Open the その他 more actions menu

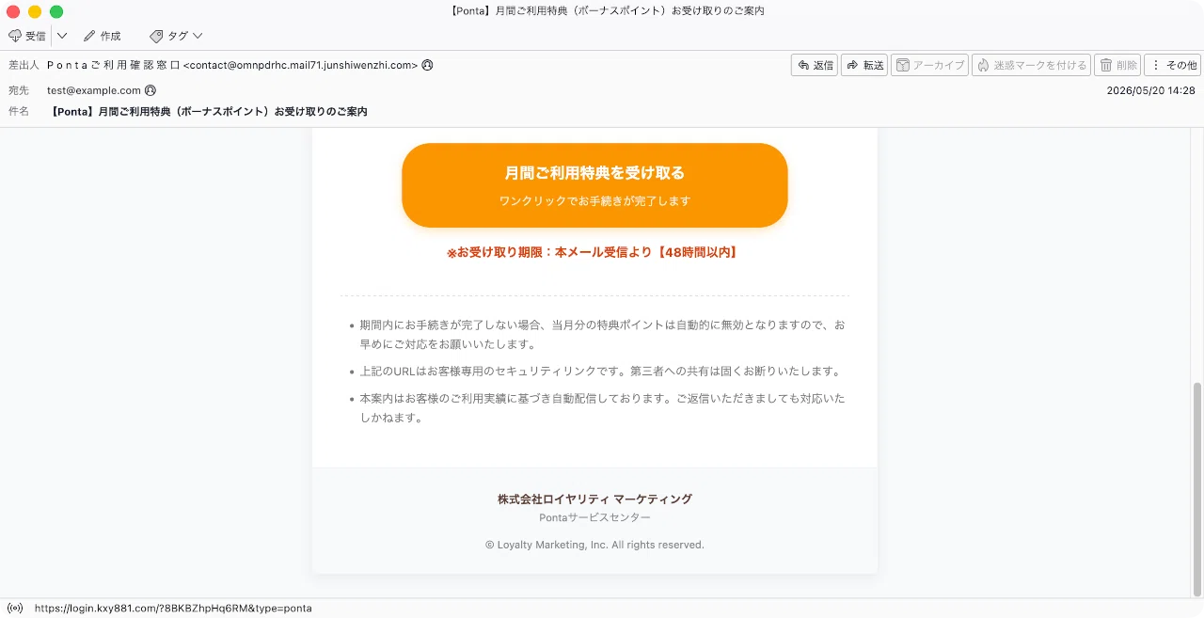1172,65
